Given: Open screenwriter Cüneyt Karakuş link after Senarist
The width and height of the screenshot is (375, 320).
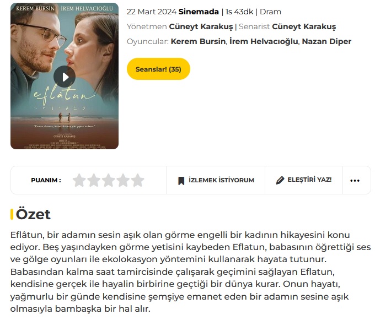Looking at the screenshot, I should [304, 27].
